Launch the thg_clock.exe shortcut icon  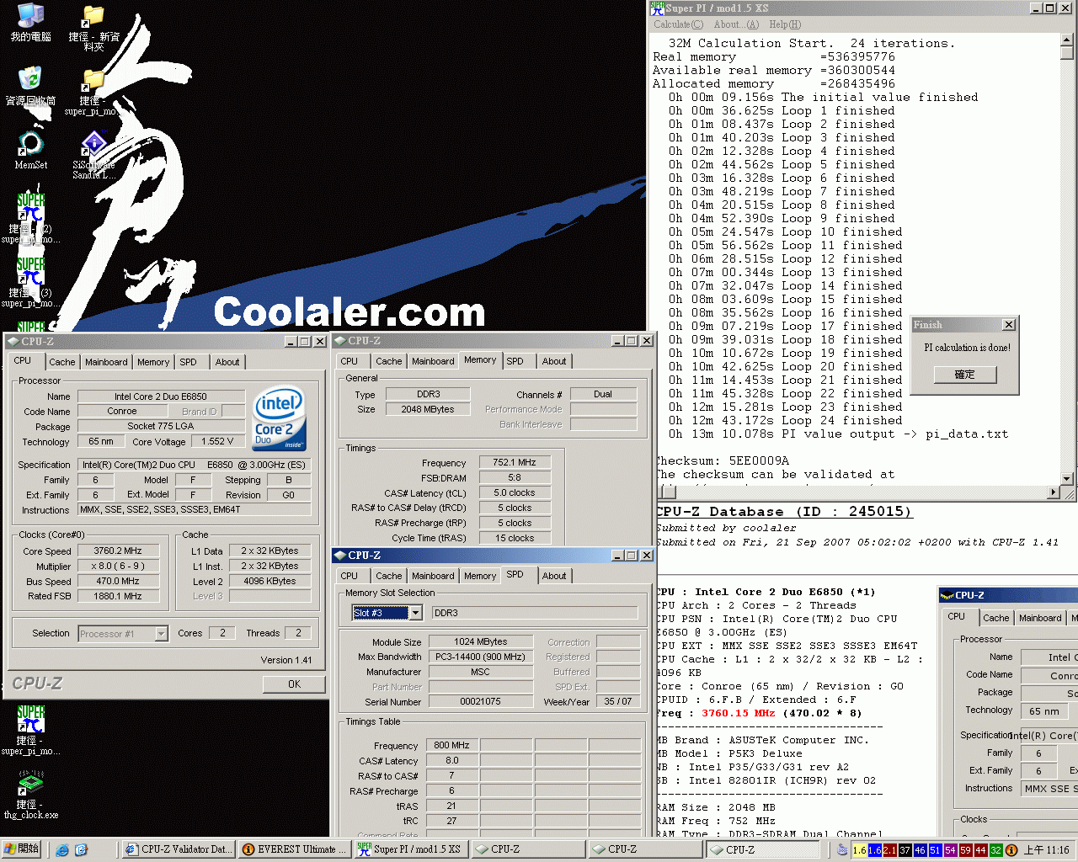(x=30, y=795)
